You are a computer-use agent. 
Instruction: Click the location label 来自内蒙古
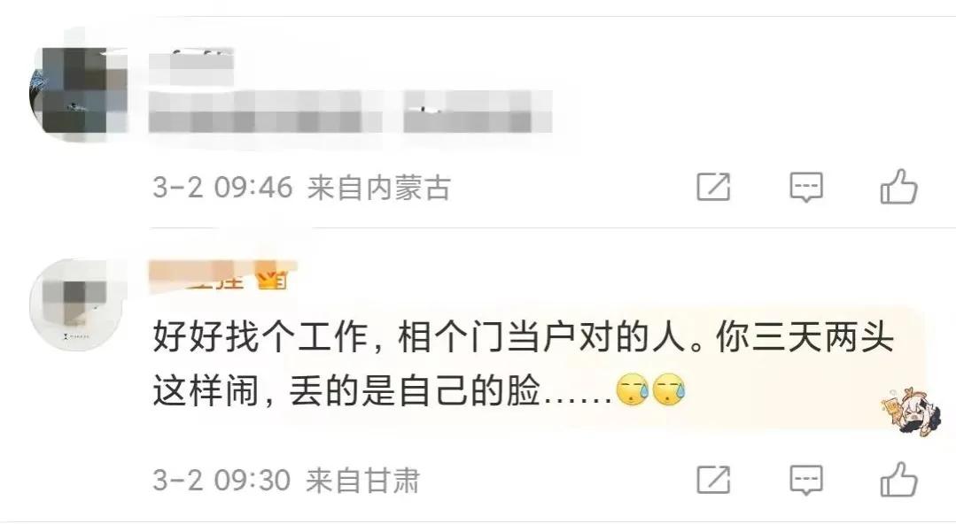coord(378,187)
